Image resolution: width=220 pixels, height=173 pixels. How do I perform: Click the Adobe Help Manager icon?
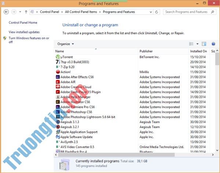[58, 97]
